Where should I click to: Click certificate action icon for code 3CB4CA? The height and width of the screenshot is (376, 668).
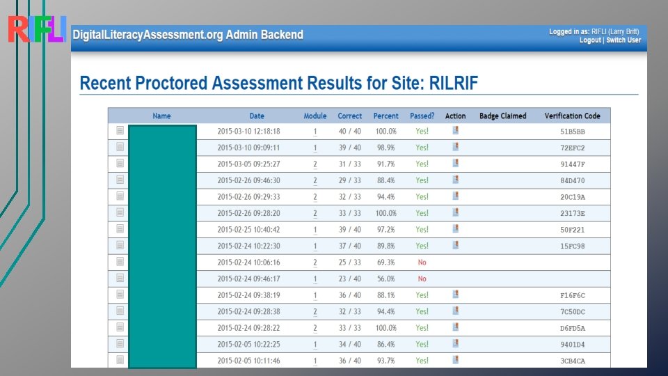[x=455, y=360]
